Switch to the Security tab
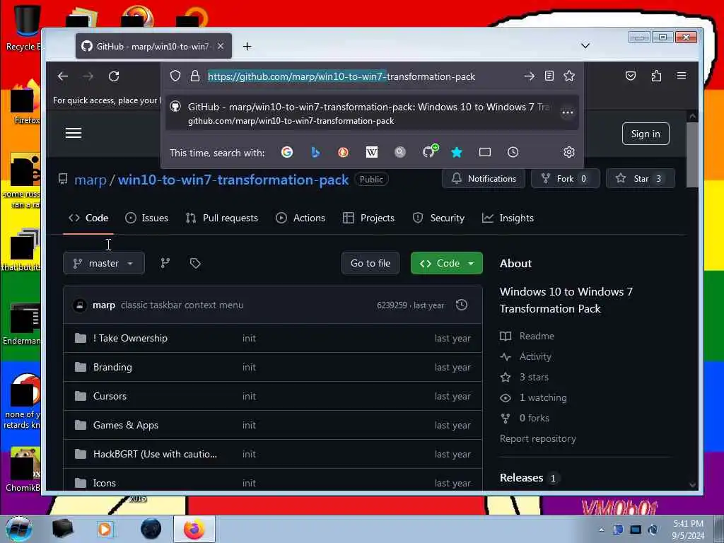The width and height of the screenshot is (724, 543). point(438,218)
